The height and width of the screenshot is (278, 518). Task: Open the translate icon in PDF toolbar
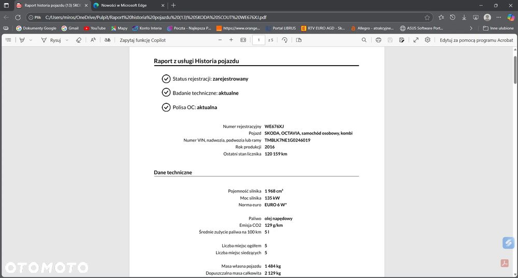107,40
